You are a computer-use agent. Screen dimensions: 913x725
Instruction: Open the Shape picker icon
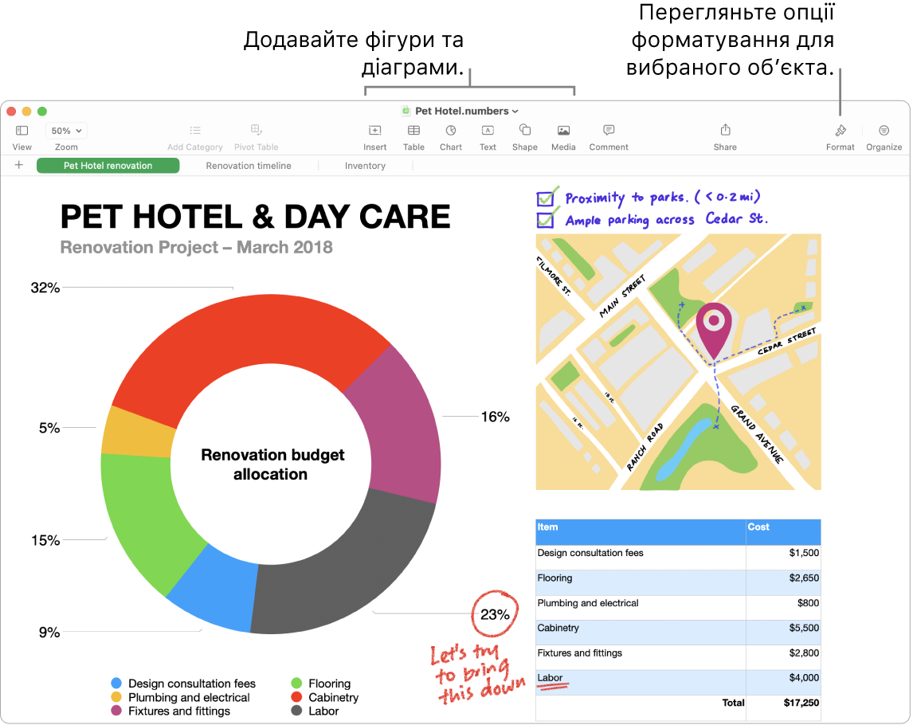pos(525,131)
